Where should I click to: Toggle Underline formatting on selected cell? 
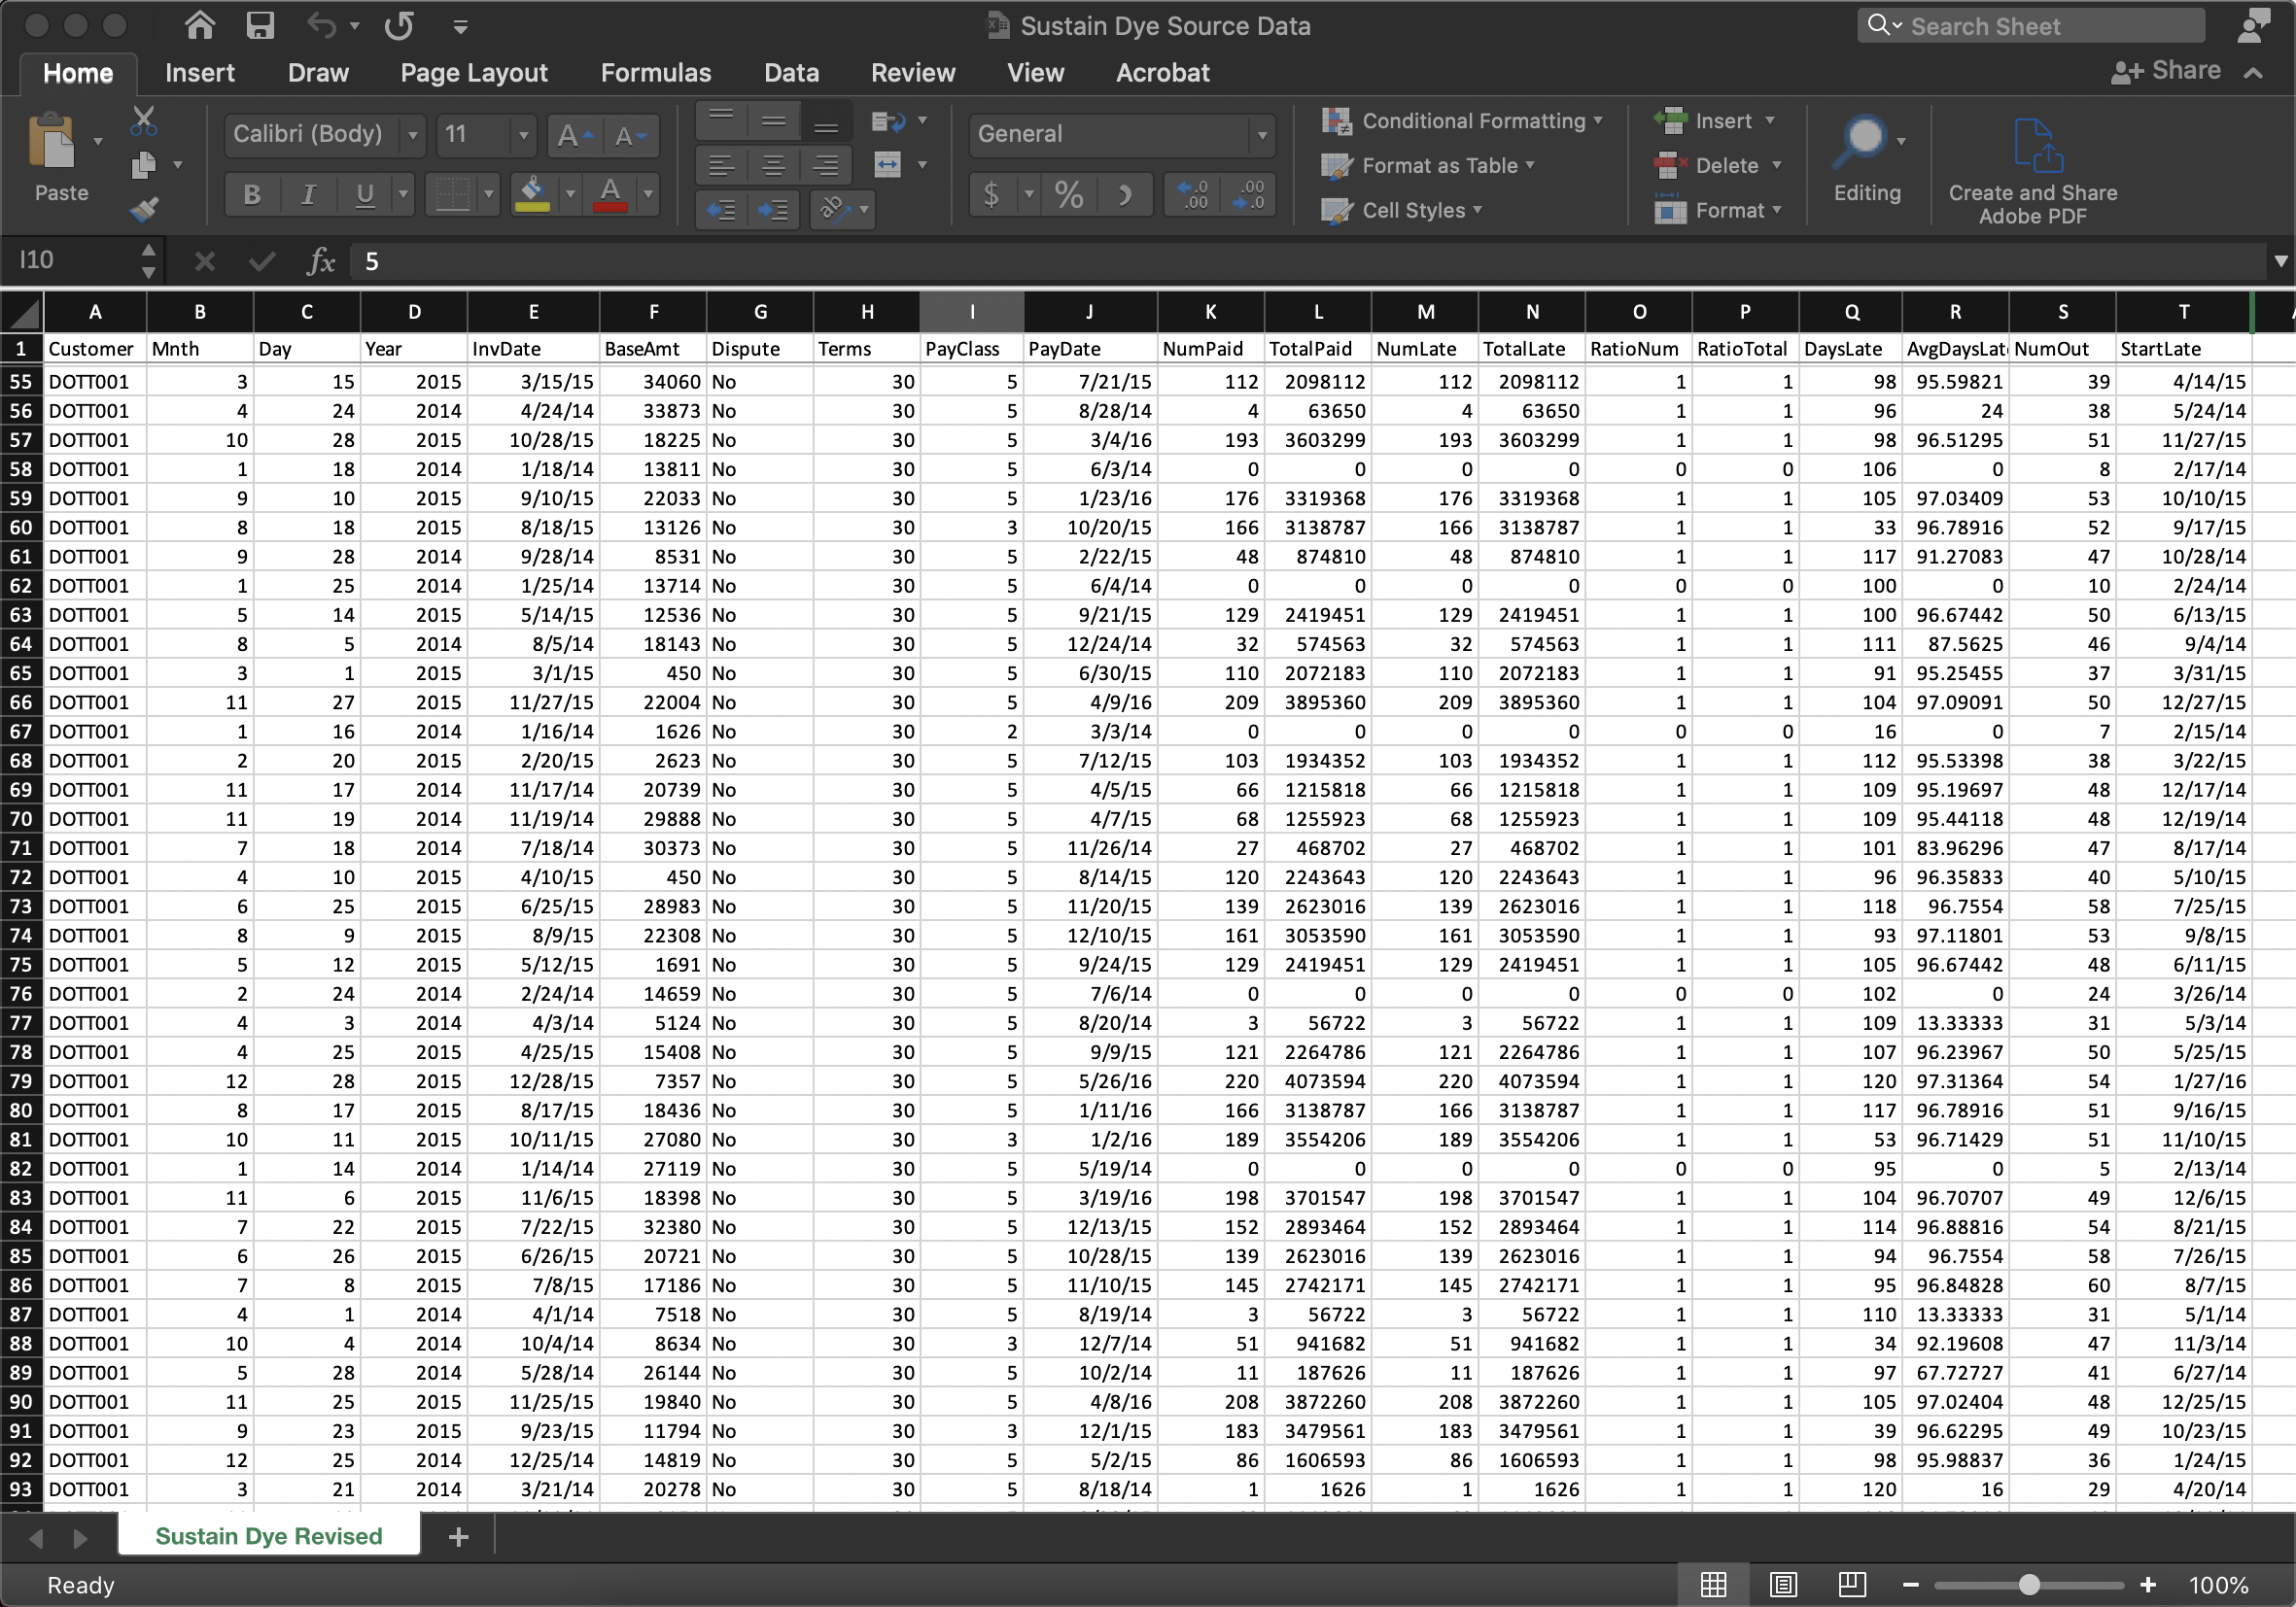click(365, 193)
